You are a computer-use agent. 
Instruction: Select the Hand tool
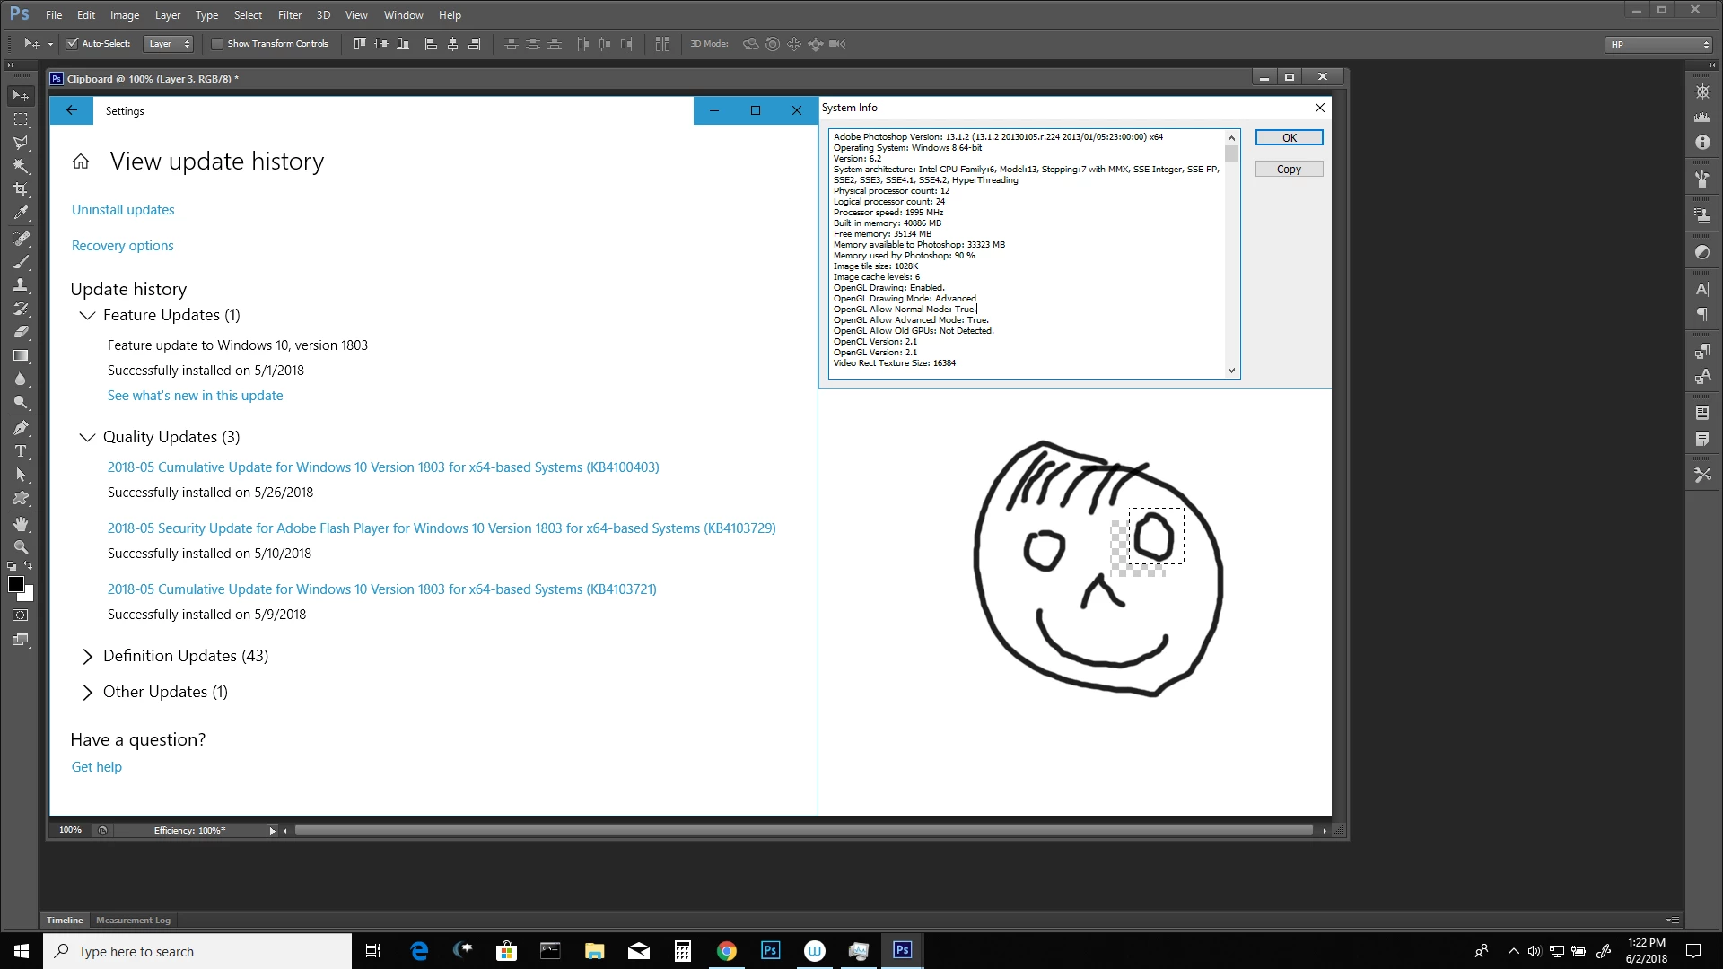tap(21, 524)
